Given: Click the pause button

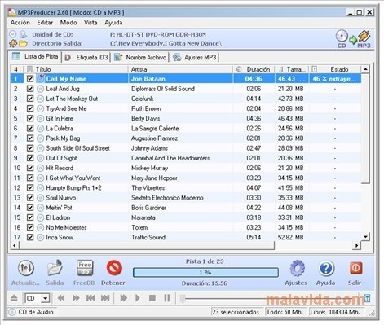Looking at the screenshot, I should pyautogui.click(x=167, y=298).
